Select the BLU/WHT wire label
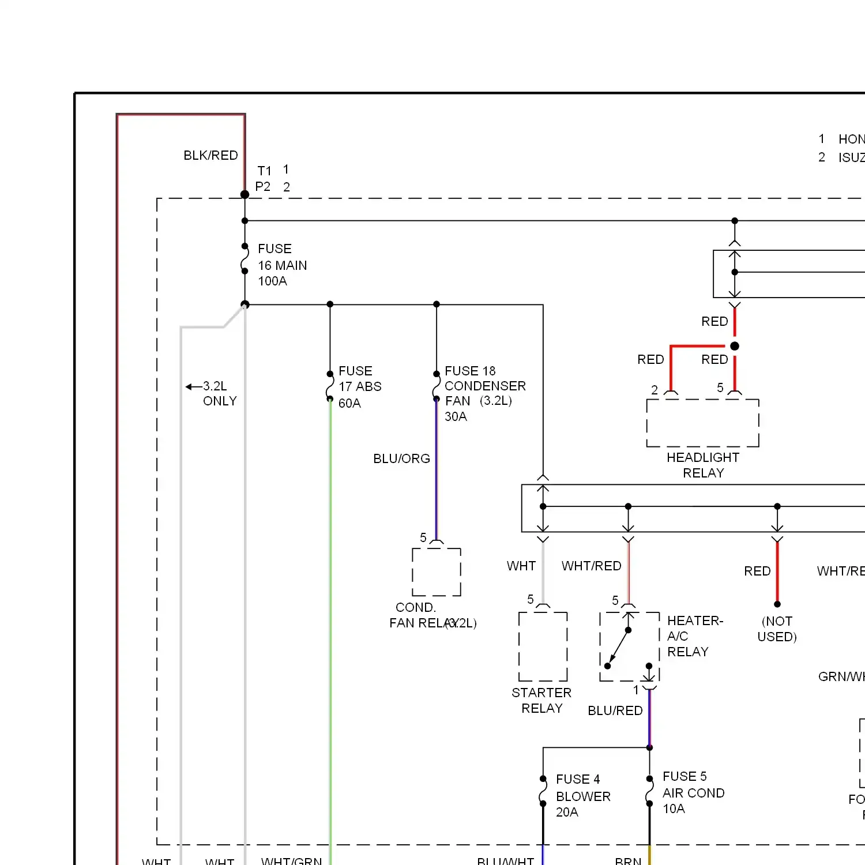This screenshot has width=865, height=865. click(505, 861)
